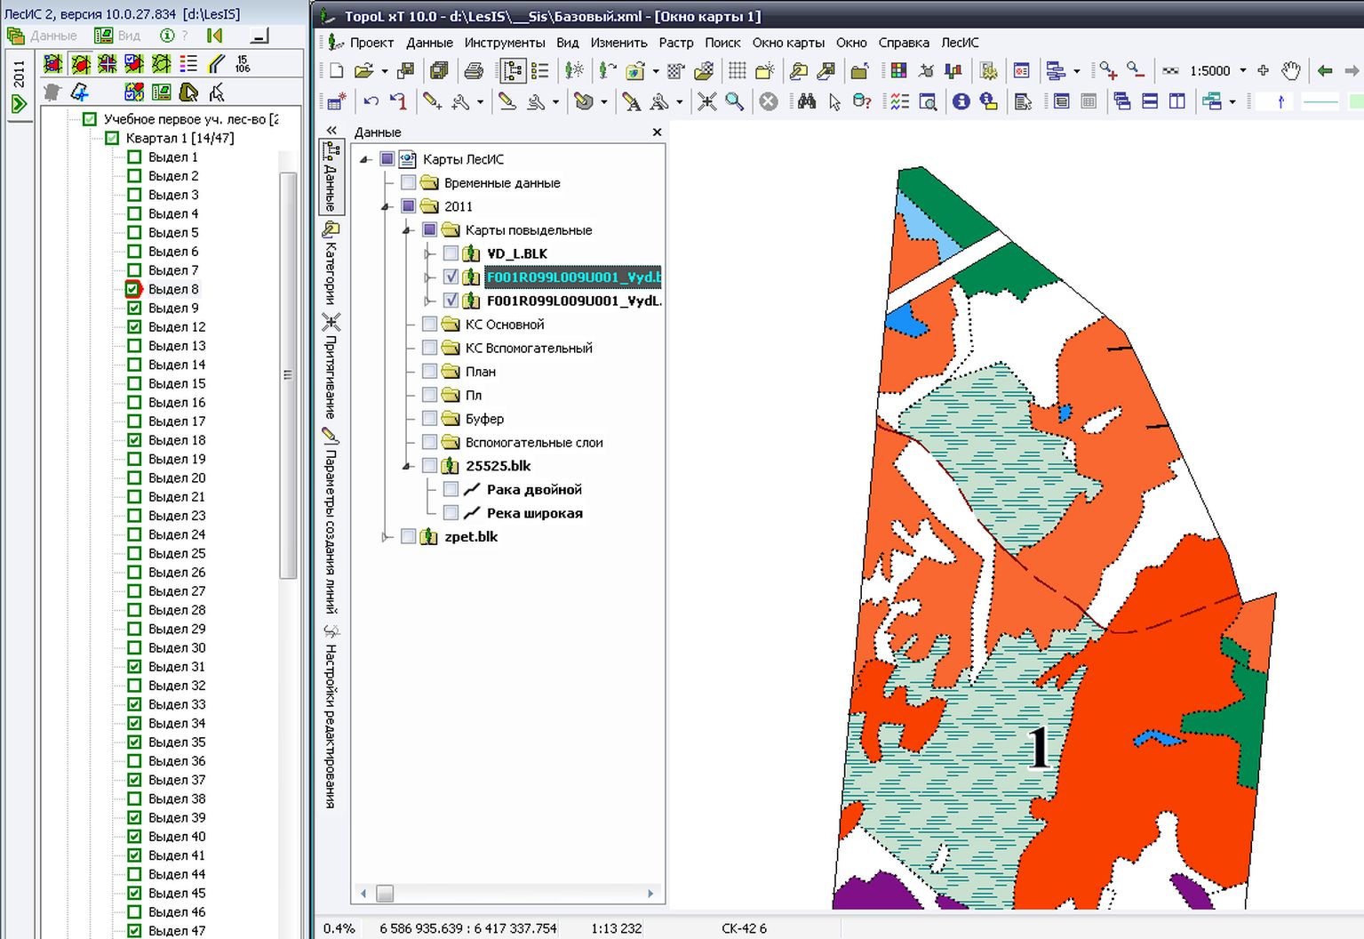Open the vertical Категории side tab

click(x=331, y=262)
